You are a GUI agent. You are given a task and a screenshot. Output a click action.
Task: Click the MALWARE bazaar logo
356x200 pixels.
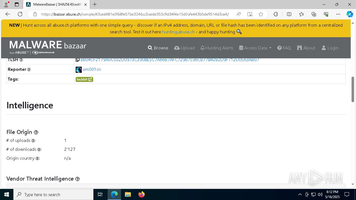[x=48, y=47]
